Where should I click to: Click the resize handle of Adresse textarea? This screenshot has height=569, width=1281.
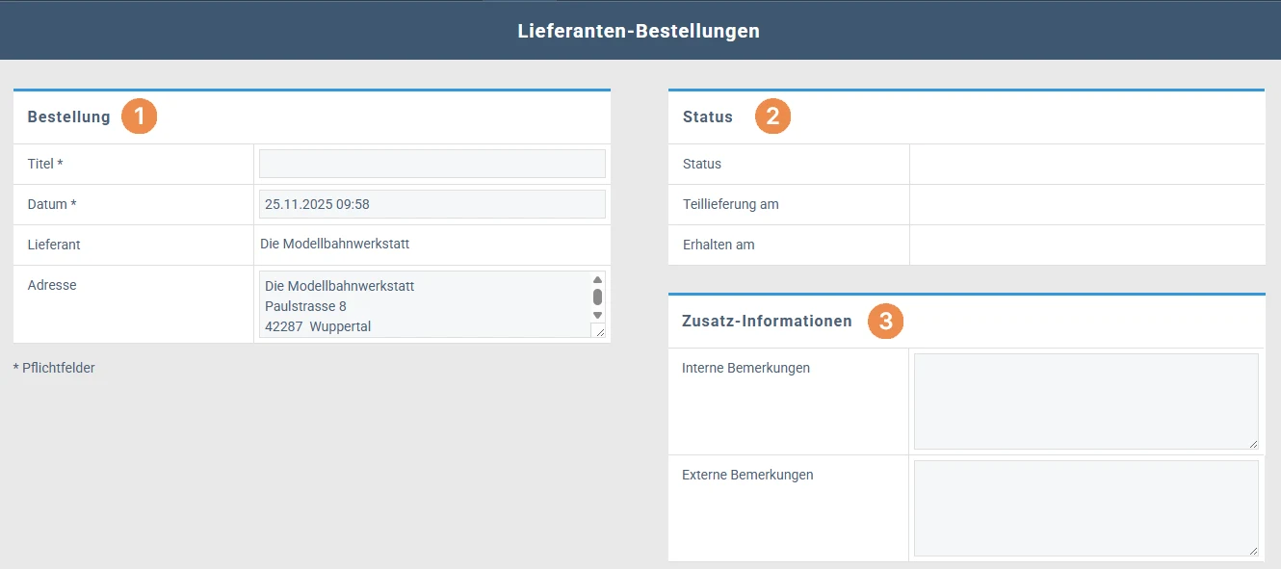point(599,331)
